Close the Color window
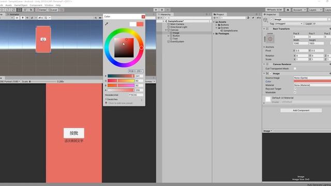 point(143,17)
